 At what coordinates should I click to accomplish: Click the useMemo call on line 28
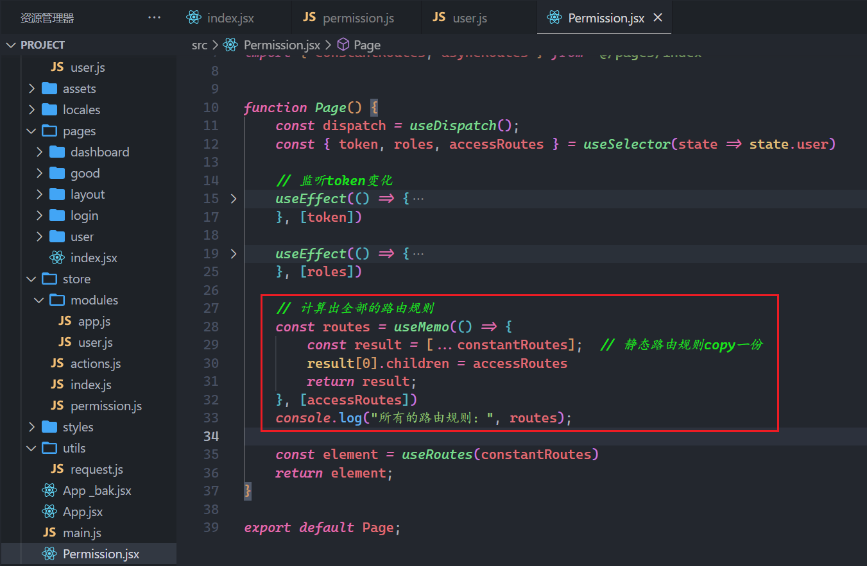point(421,327)
